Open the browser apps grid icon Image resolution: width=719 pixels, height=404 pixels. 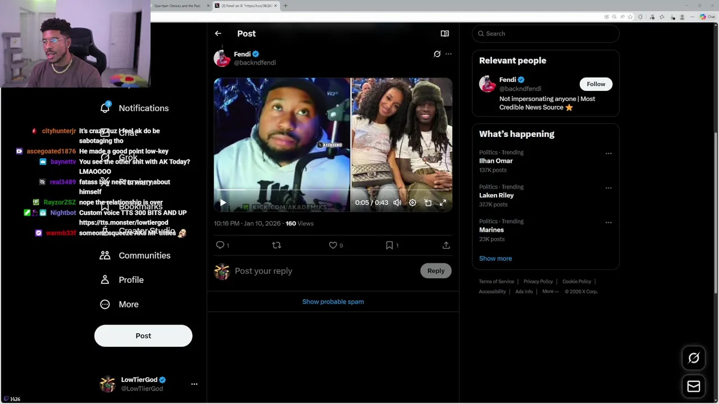[x=606, y=17]
